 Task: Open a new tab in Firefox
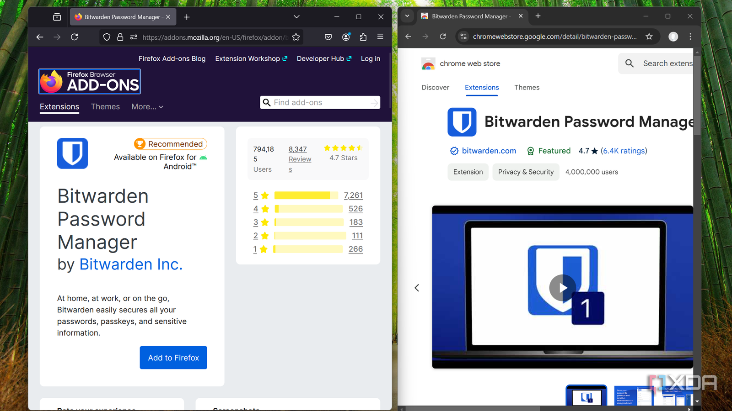[187, 17]
